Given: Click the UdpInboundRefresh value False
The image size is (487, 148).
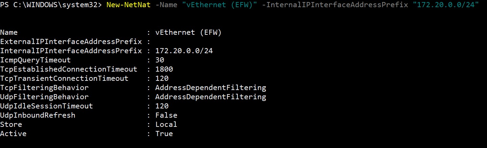Looking at the screenshot, I should coord(166,116).
